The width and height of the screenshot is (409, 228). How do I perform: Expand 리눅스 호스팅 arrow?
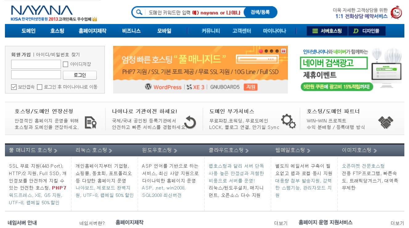(110, 151)
